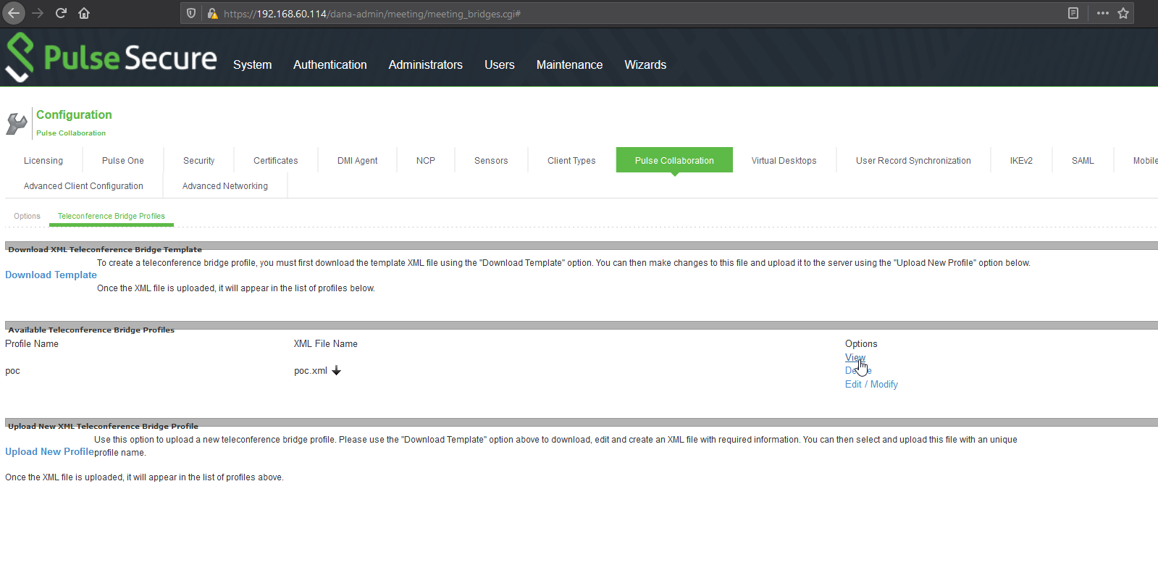Click the poc profile name
The image size is (1158, 581).
pos(12,370)
